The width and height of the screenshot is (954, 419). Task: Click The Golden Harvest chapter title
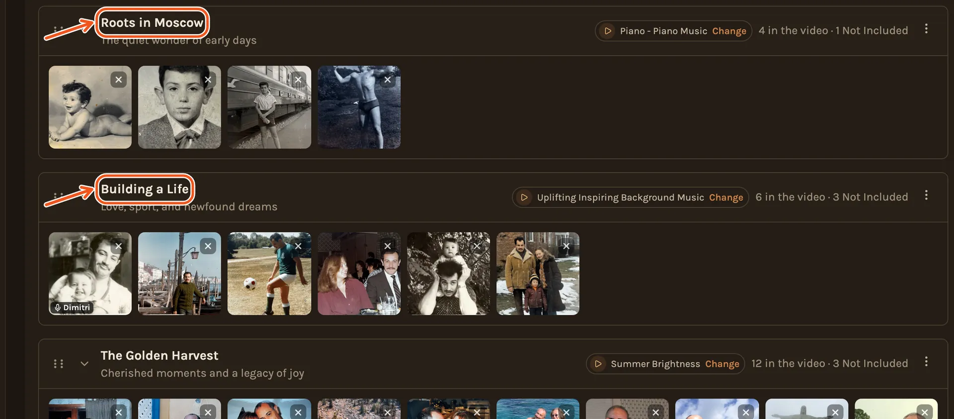tap(159, 355)
